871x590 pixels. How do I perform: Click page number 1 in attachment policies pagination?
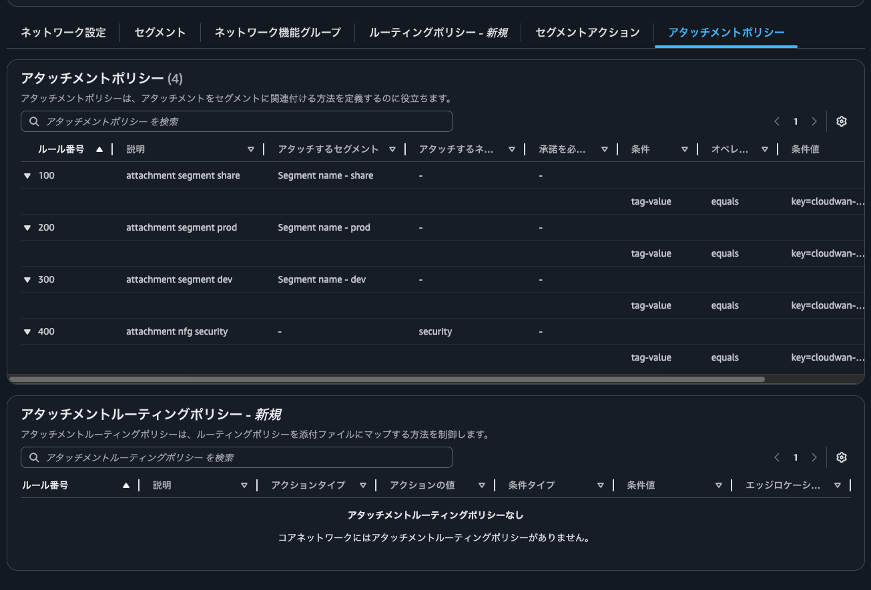click(x=796, y=121)
